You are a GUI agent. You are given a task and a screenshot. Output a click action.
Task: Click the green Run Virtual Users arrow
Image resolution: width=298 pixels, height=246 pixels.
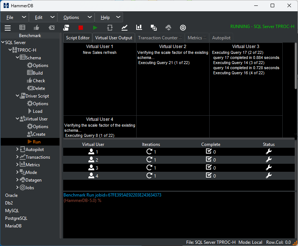tap(95, 28)
